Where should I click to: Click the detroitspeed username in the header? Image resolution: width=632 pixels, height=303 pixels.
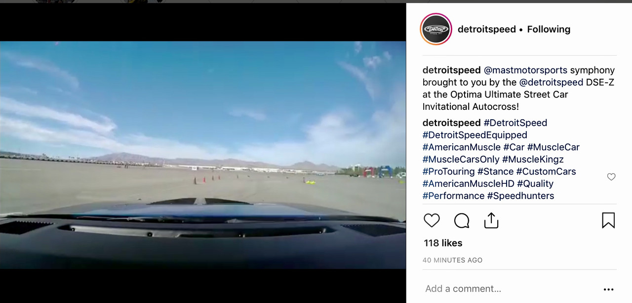487,29
